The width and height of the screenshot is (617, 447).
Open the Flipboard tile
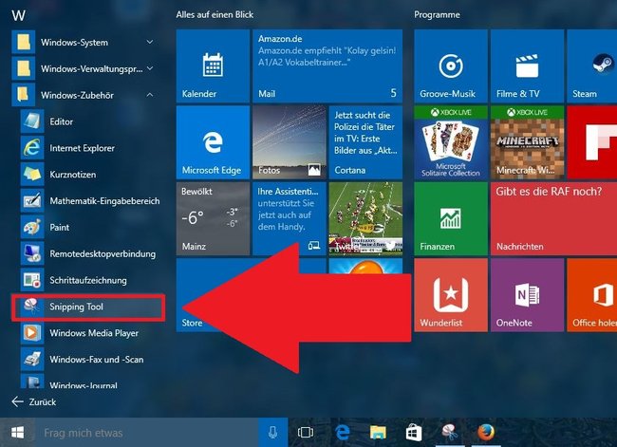(x=591, y=142)
